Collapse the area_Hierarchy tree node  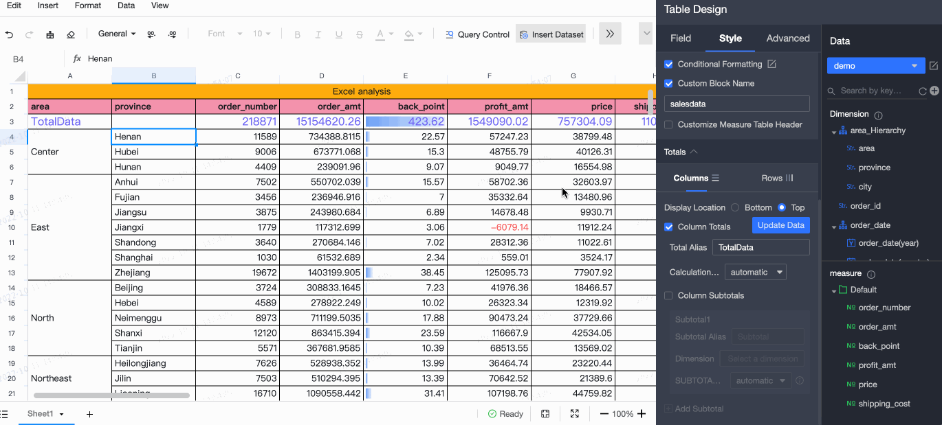834,131
